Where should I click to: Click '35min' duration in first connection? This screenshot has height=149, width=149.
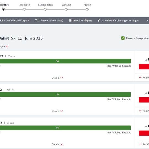tap(11, 56)
